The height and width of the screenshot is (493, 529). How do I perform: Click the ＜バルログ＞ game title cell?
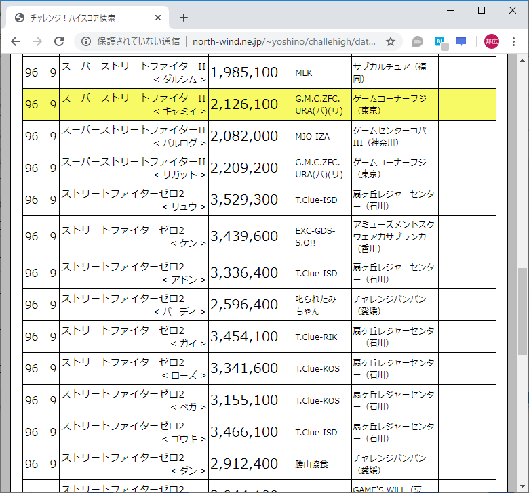coord(134,136)
